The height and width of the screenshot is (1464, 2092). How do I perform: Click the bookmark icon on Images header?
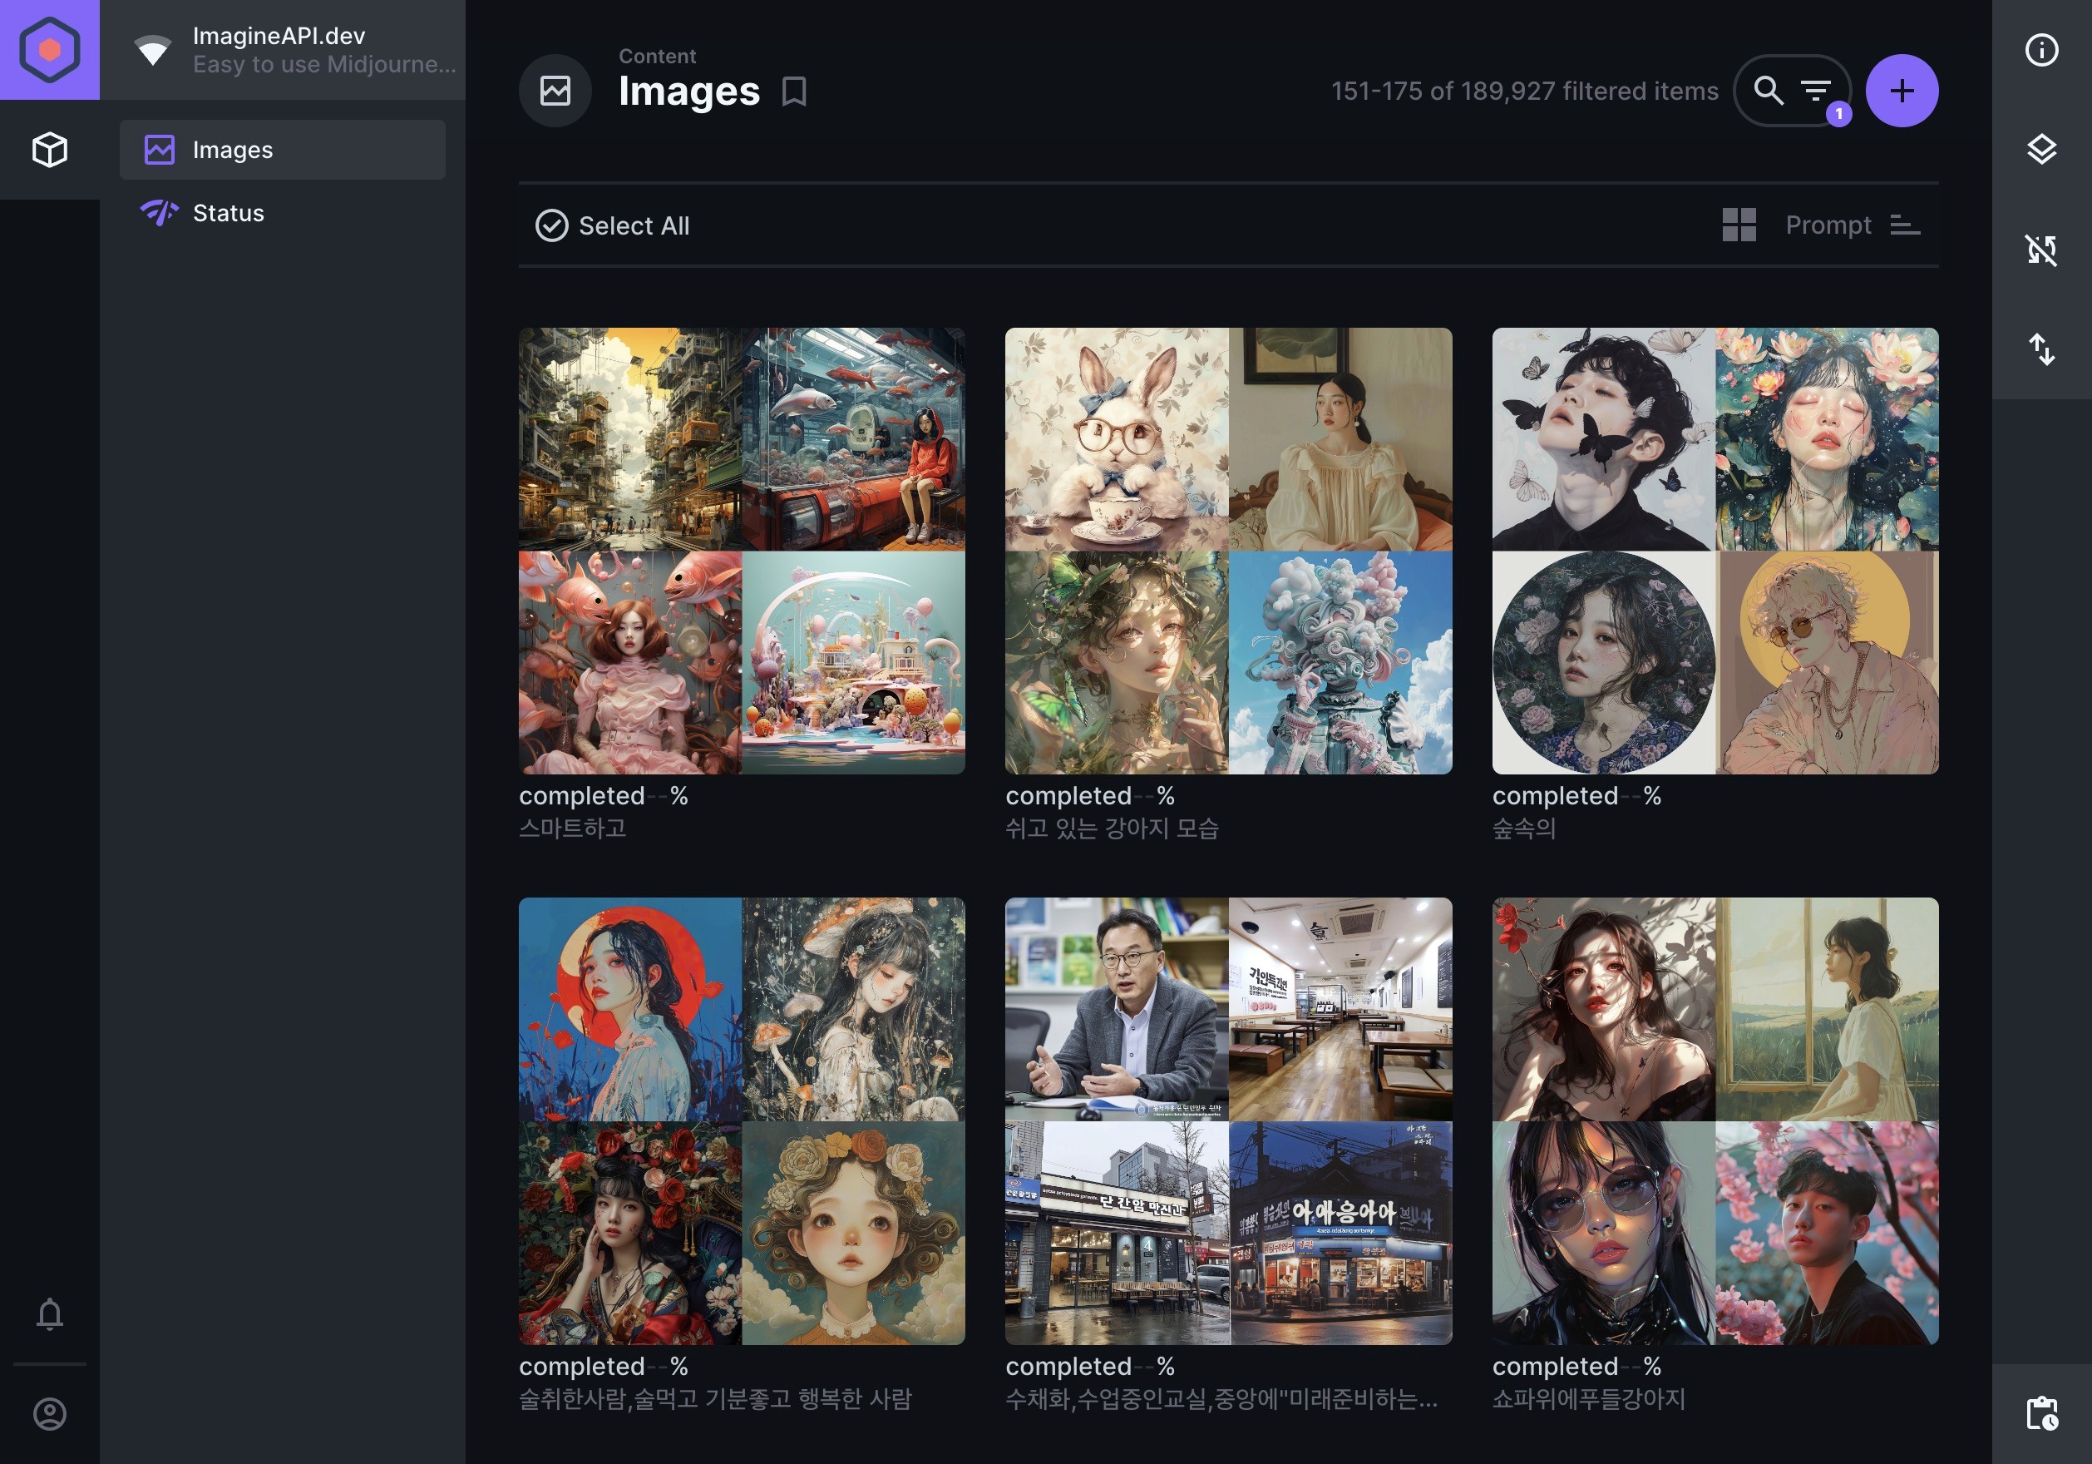coord(792,92)
